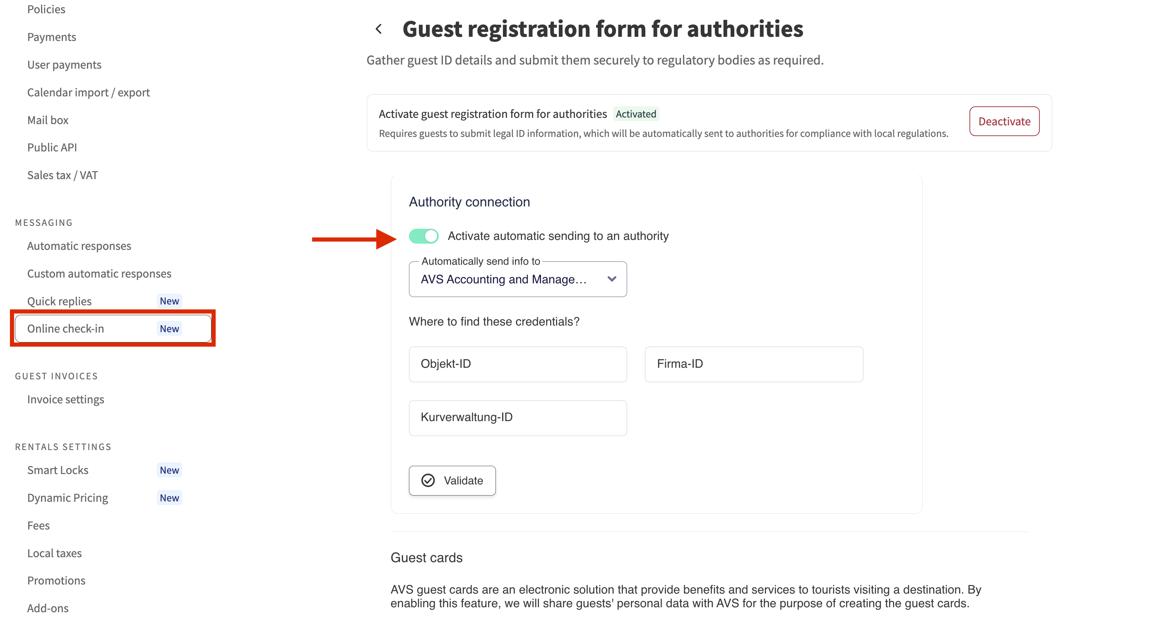Click the back arrow beside page title
This screenshot has height=618, width=1164.
(x=379, y=29)
